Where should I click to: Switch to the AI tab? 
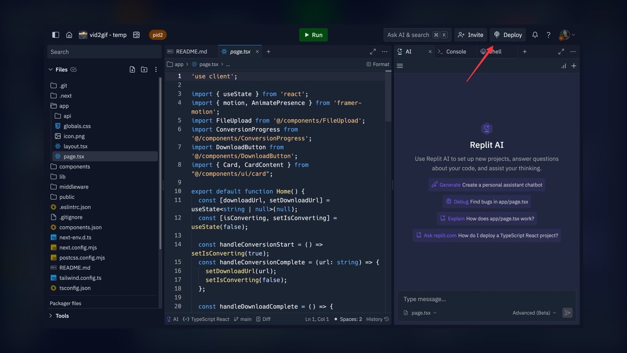click(408, 52)
